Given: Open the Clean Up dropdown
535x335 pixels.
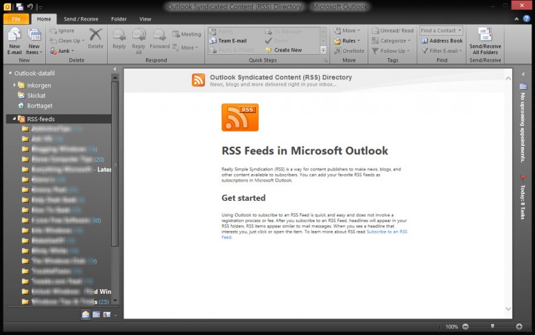Looking at the screenshot, I should 67,40.
